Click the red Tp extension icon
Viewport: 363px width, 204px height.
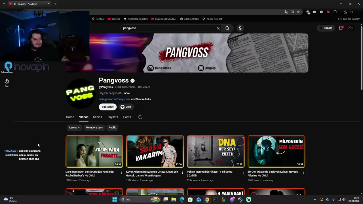tap(328, 12)
